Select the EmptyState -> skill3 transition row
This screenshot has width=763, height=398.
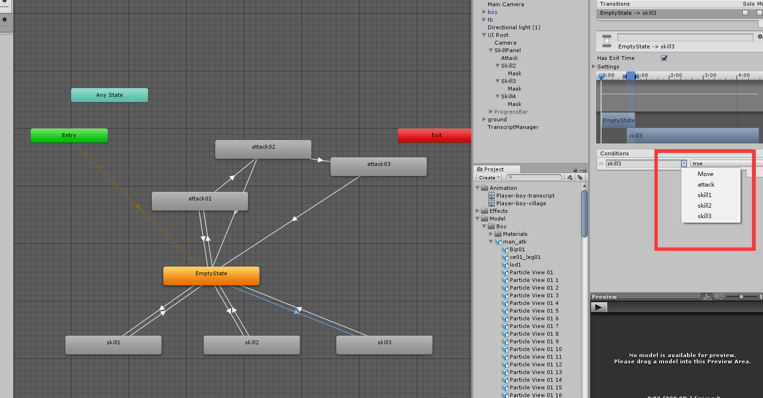click(679, 13)
